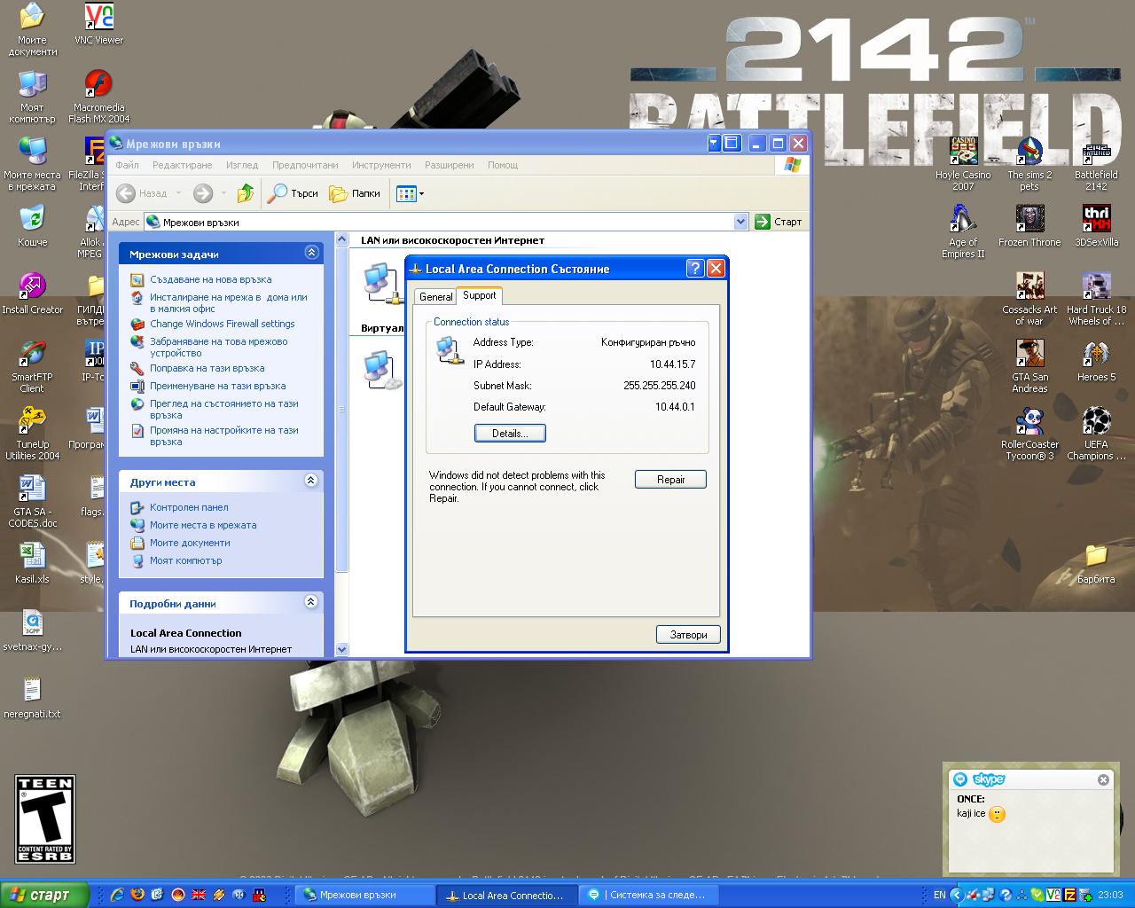
Task: Open VNC Viewer desktop icon
Action: (x=98, y=24)
